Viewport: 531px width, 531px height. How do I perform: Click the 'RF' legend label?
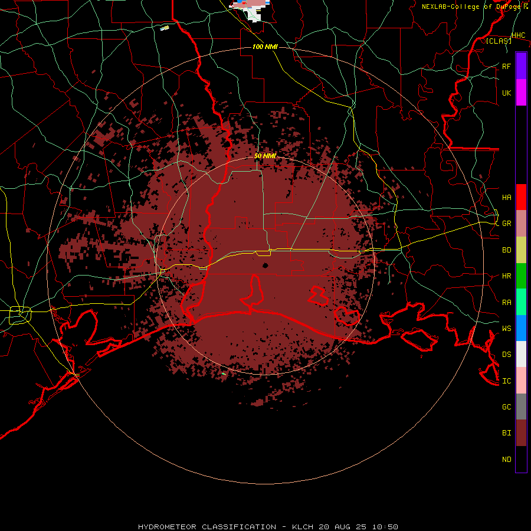[507, 66]
